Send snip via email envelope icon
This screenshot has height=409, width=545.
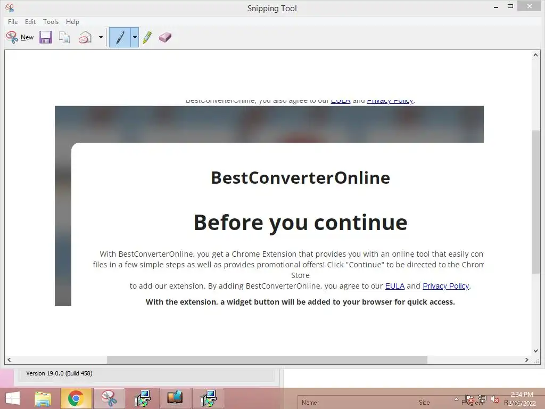(x=85, y=37)
